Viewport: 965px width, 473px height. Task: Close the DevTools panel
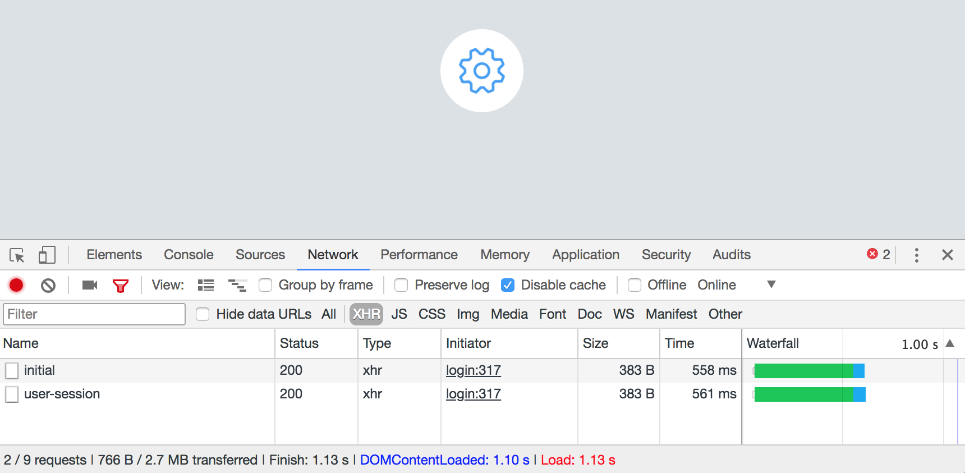(948, 255)
